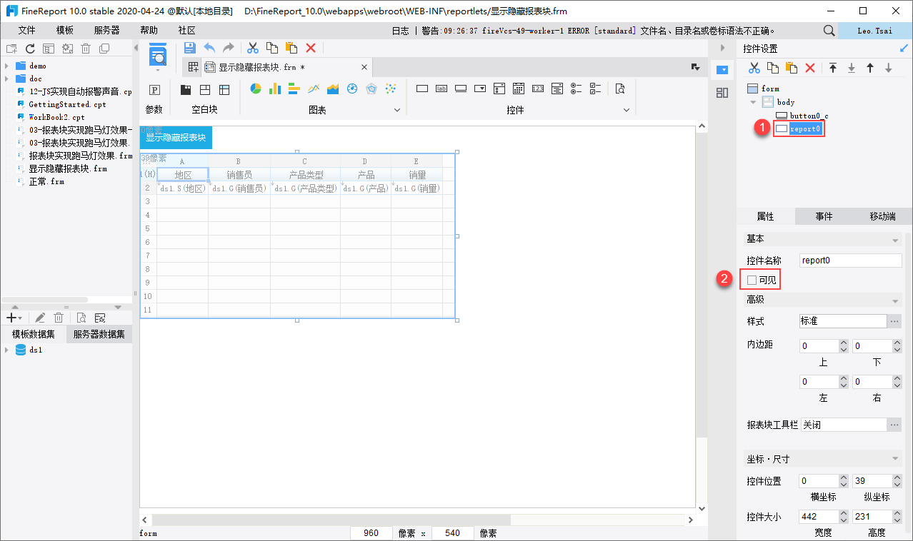
Task: Expand the 控件 widget group dropdown
Action: click(x=627, y=110)
